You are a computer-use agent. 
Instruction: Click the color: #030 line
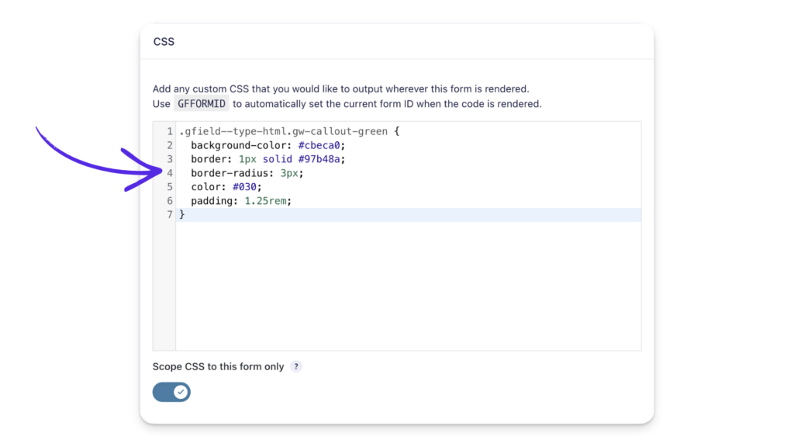click(226, 187)
